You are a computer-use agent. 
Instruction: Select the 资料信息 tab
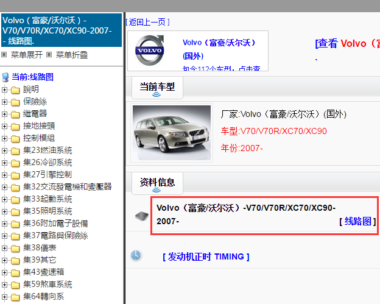157,183
